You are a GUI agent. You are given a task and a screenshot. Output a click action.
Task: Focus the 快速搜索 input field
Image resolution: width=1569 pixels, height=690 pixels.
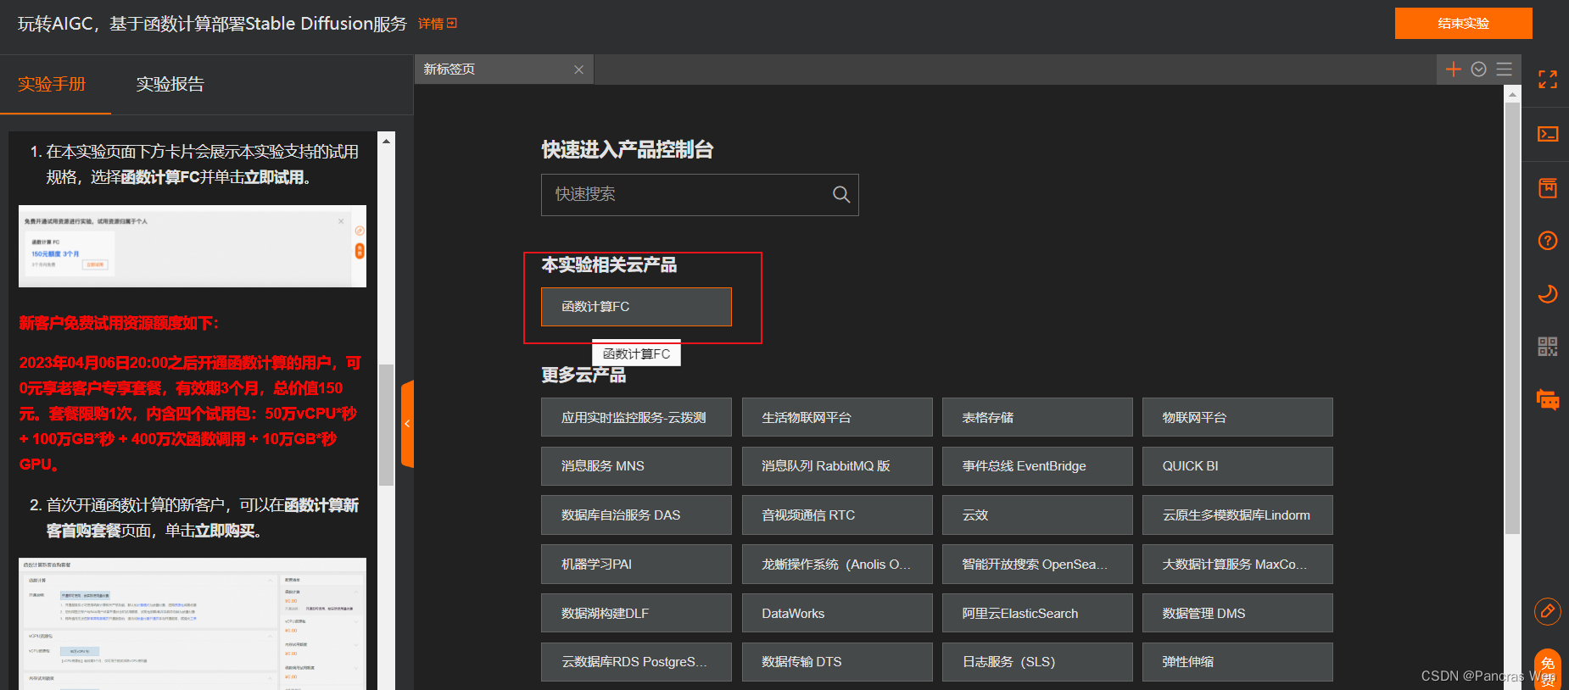click(x=700, y=195)
